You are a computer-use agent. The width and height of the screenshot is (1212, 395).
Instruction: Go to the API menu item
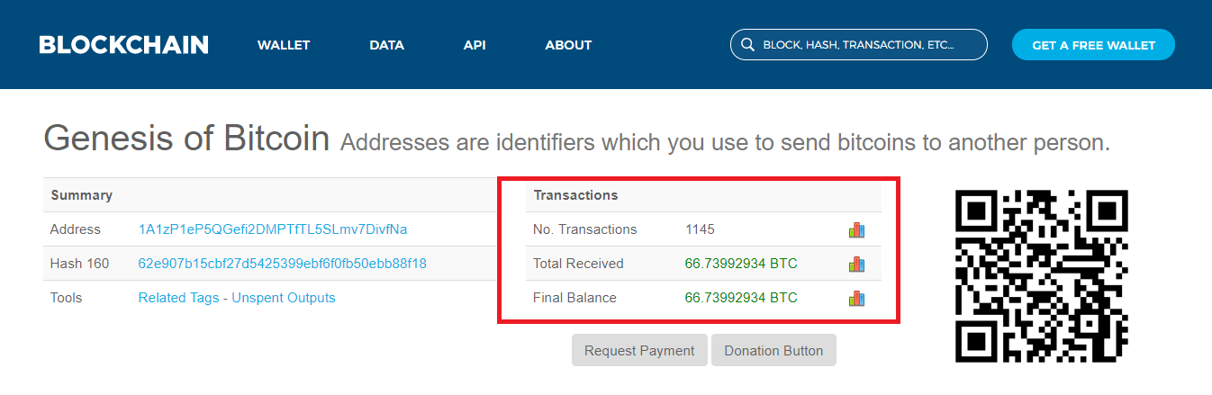(x=475, y=45)
